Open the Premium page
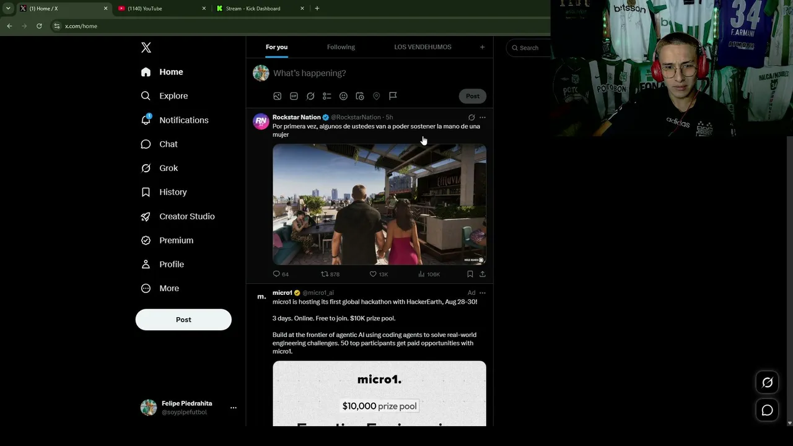Screen dimensions: 793x446 tap(167, 240)
